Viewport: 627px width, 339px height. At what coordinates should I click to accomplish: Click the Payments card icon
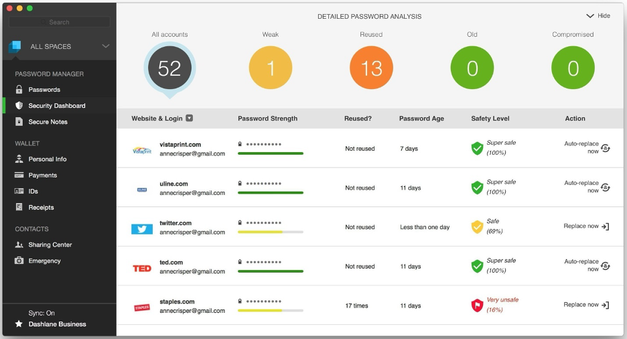click(19, 175)
